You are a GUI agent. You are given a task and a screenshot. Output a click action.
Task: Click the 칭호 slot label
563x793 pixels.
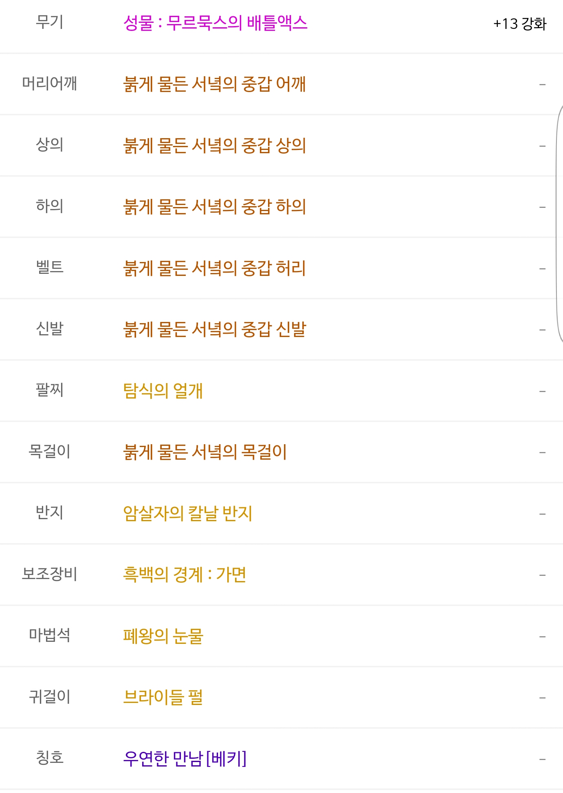pyautogui.click(x=50, y=758)
